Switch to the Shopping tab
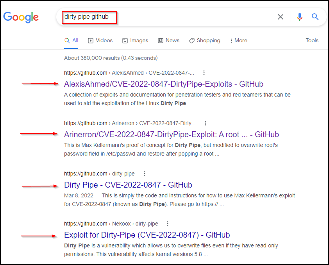The image size is (329, 265). pyautogui.click(x=204, y=41)
